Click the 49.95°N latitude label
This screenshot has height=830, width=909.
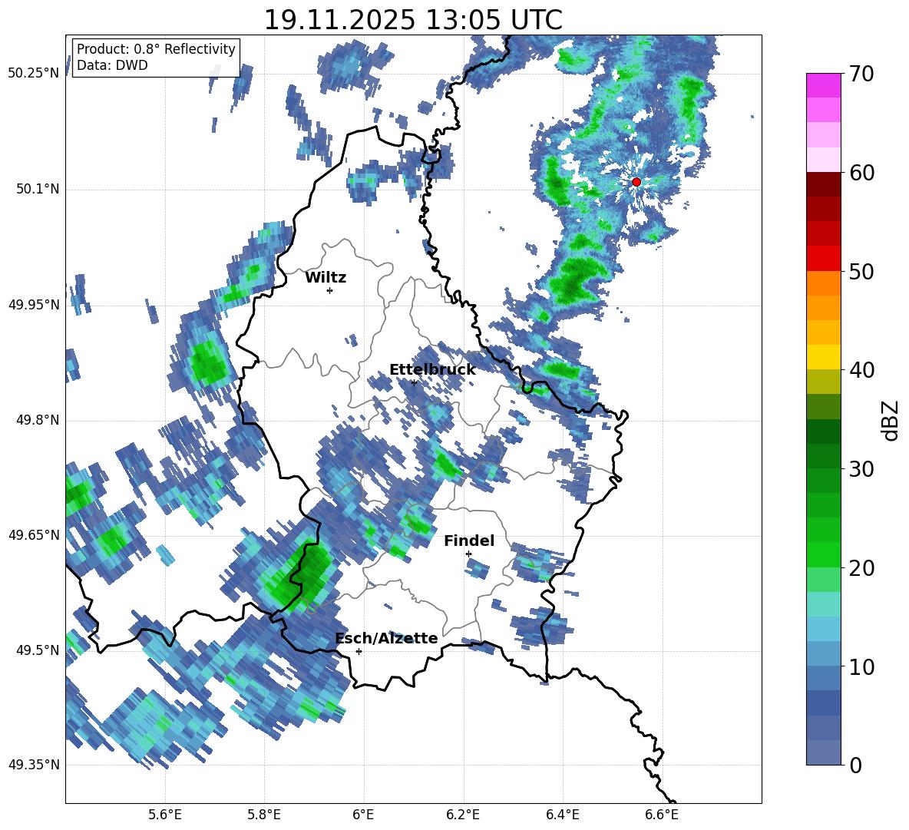coord(34,304)
